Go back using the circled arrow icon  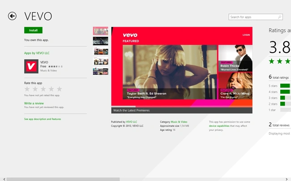pyautogui.click(x=12, y=16)
